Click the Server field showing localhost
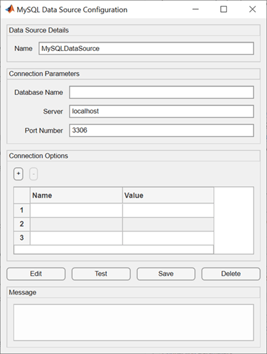Image resolution: width=267 pixels, height=354 pixels. 162,111
